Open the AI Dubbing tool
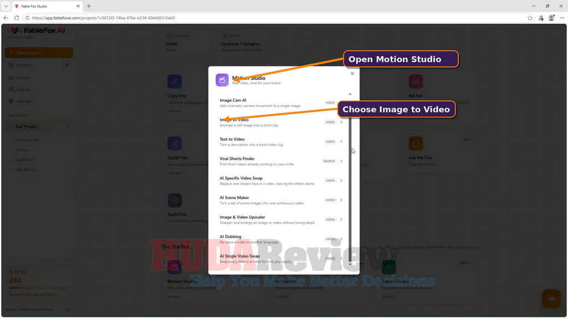This screenshot has width=568, height=319. 281,239
